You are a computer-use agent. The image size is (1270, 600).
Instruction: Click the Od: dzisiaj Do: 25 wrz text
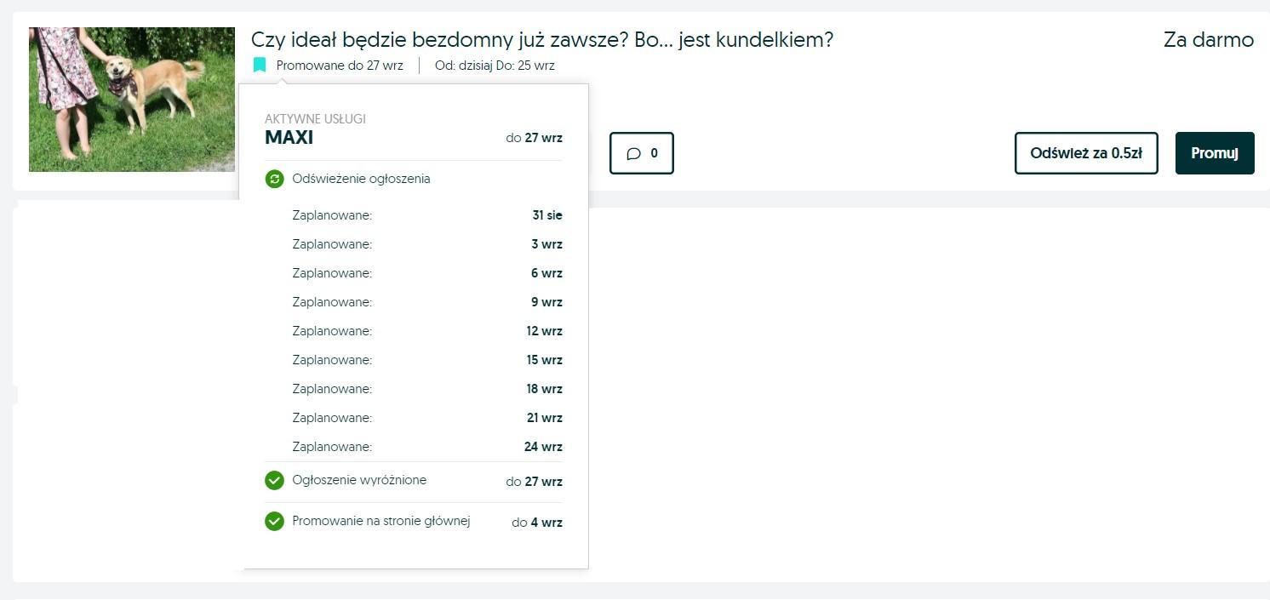point(495,66)
